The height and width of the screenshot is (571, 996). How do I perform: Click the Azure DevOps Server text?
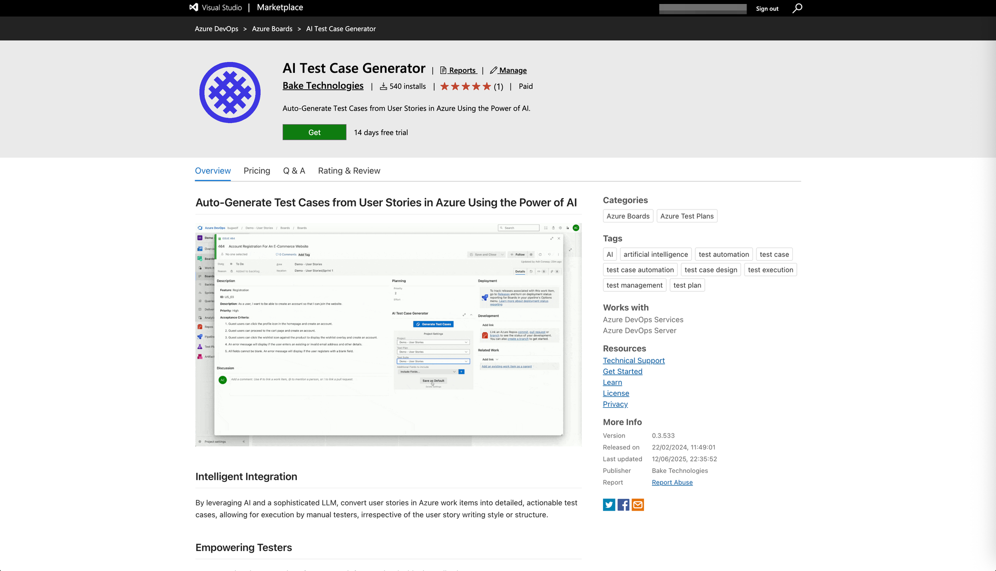click(639, 331)
